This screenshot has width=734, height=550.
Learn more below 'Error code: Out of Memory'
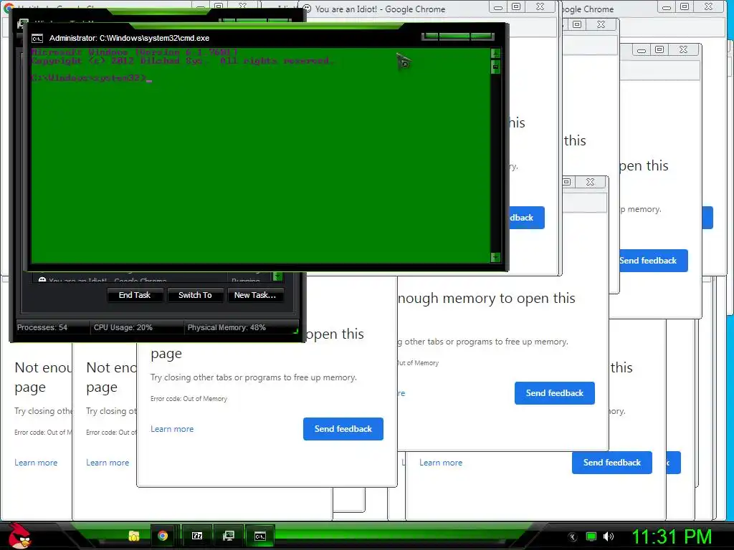(172, 429)
